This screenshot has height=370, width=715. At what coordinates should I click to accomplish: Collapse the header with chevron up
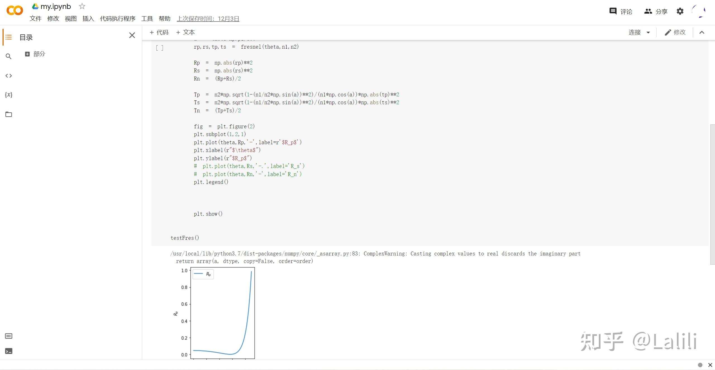[x=702, y=32]
